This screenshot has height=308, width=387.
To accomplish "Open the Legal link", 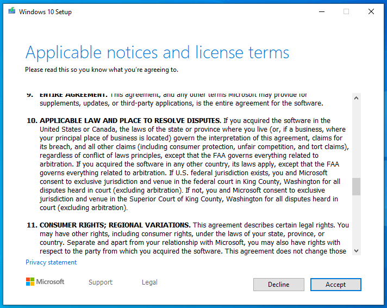I will click(x=149, y=282).
